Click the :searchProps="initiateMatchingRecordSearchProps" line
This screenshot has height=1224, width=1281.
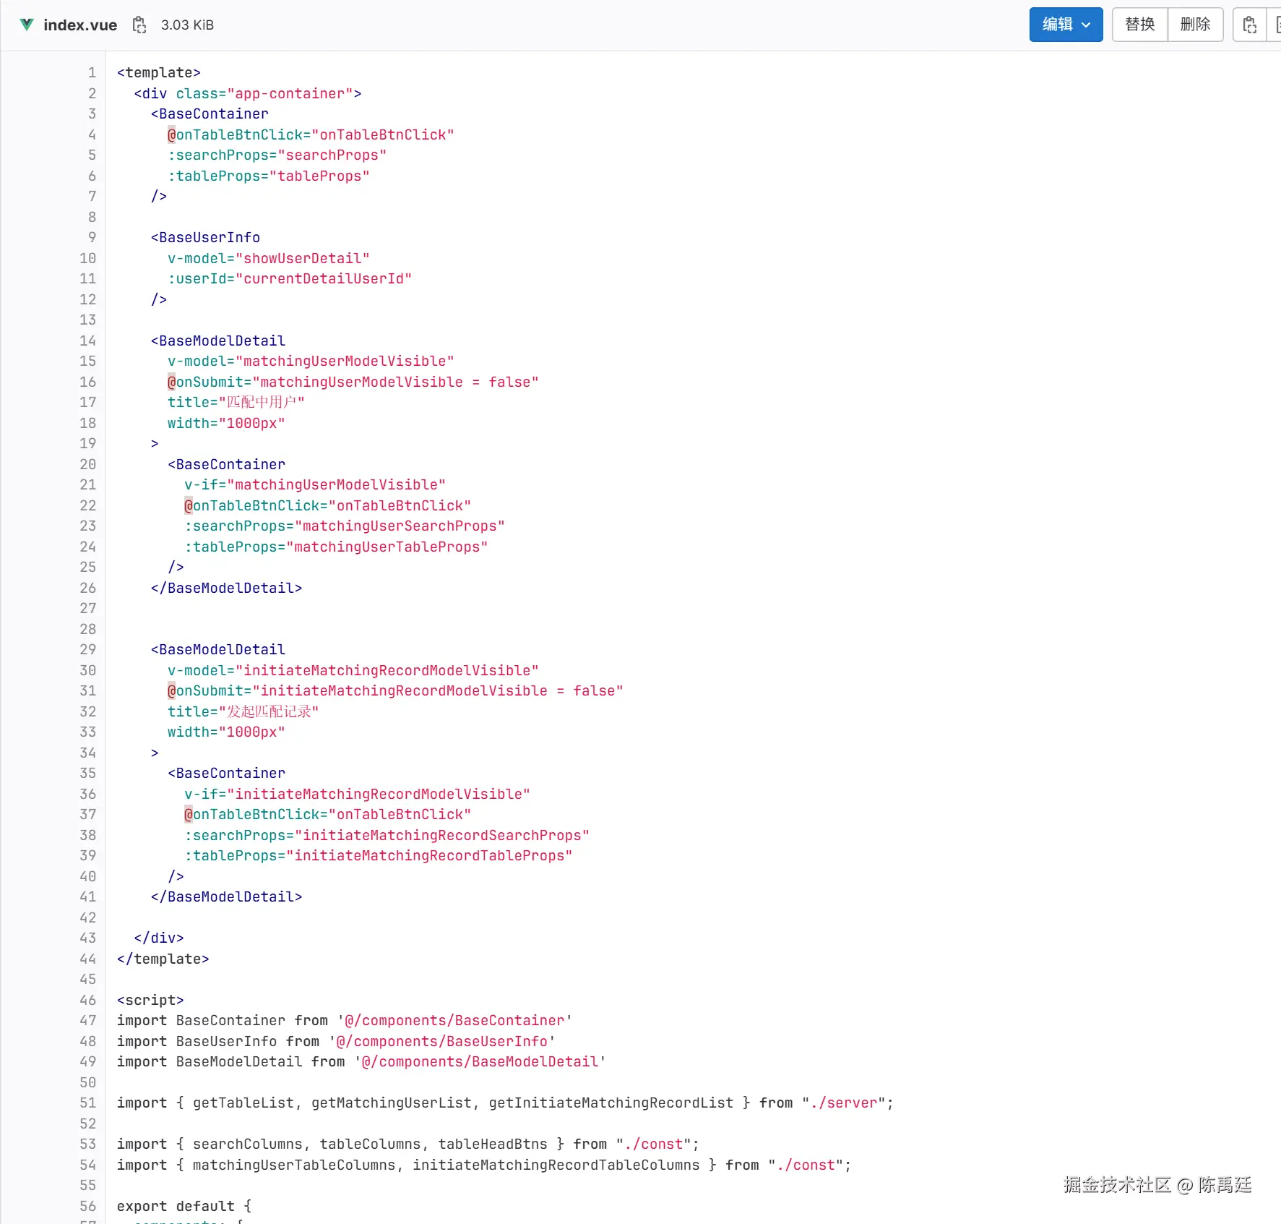point(387,835)
